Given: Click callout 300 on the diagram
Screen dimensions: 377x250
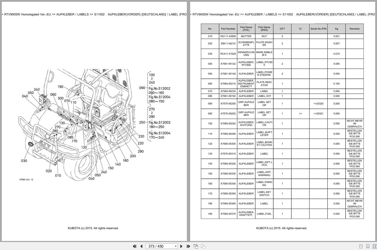Looking at the screenshot, I should click(x=60, y=98).
